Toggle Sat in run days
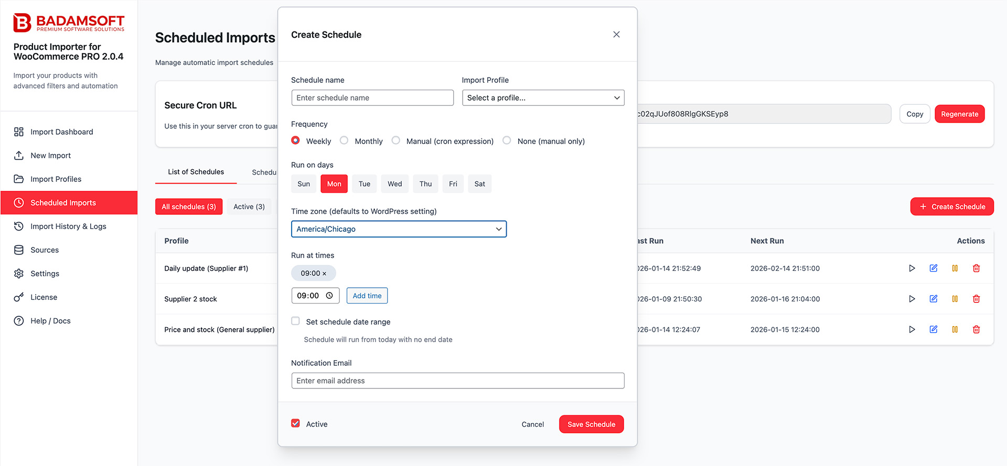The image size is (1007, 466). point(480,184)
